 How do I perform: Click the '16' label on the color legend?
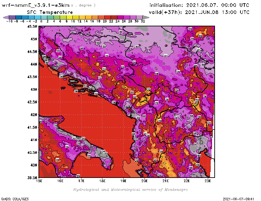tap(92, 21)
